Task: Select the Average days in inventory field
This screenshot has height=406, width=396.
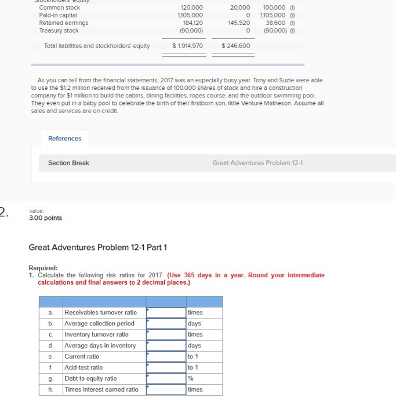Action: click(x=166, y=346)
